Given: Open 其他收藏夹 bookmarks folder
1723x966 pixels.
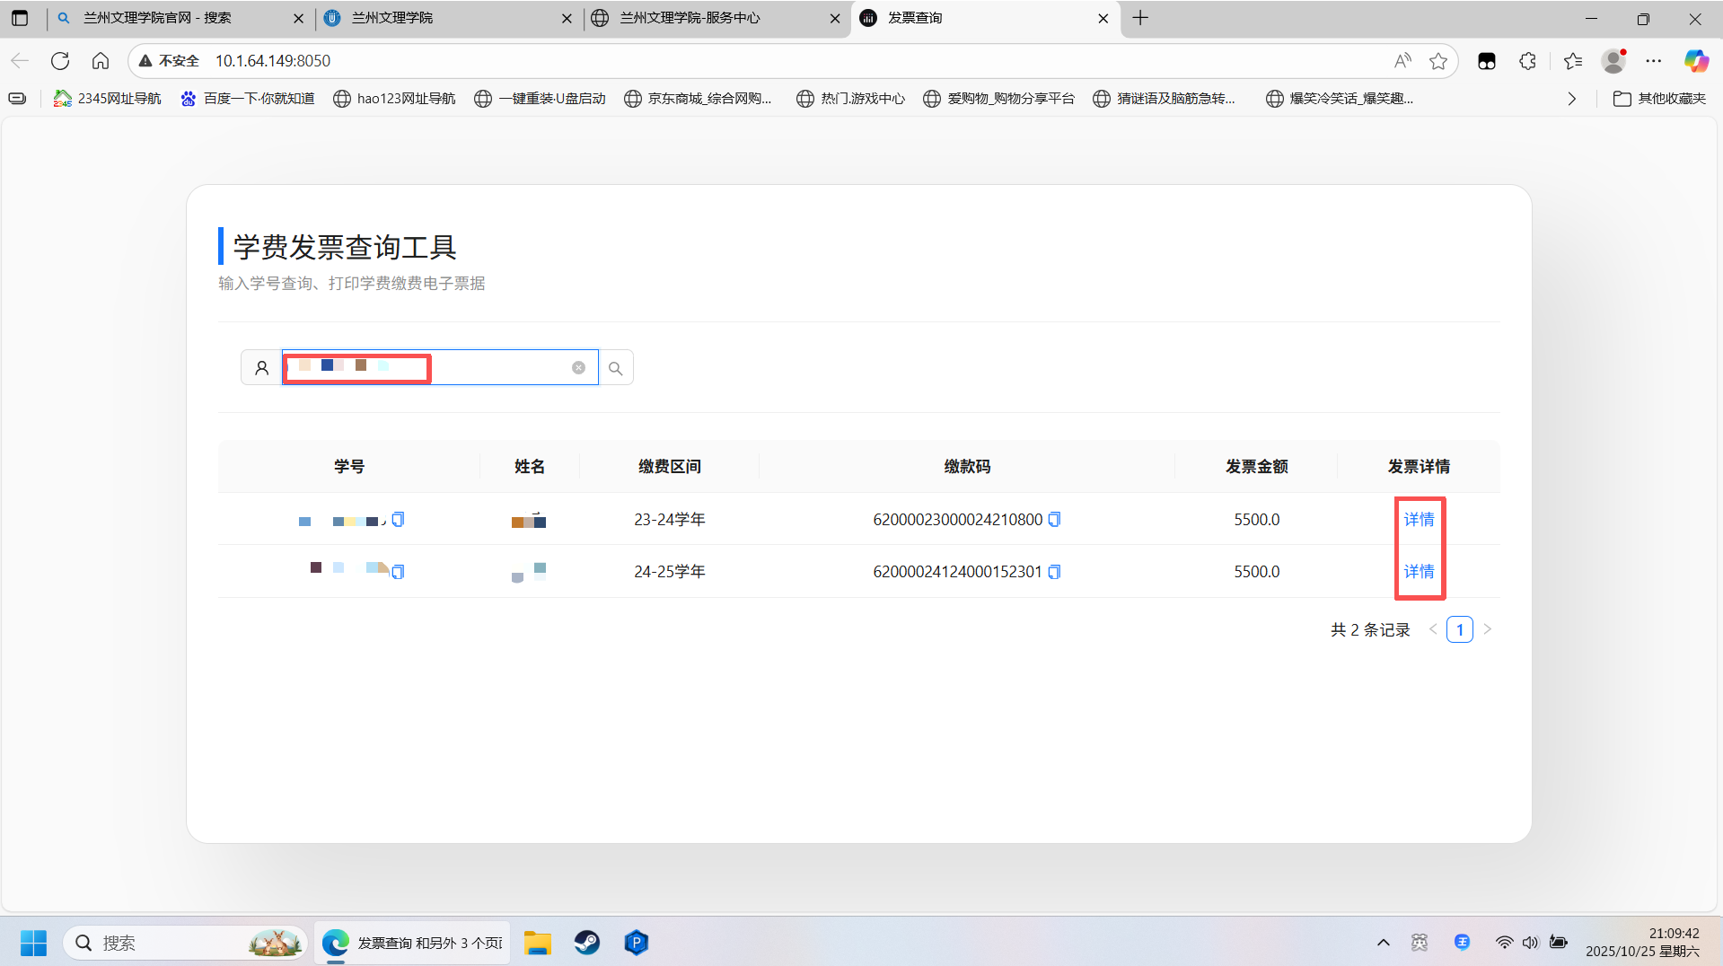Looking at the screenshot, I should tap(1659, 99).
